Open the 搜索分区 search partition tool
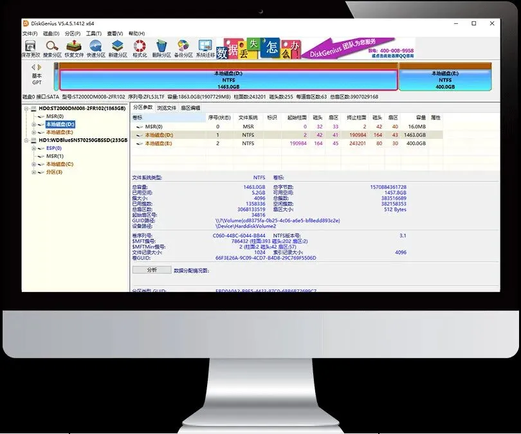The width and height of the screenshot is (521, 434). tap(52, 49)
